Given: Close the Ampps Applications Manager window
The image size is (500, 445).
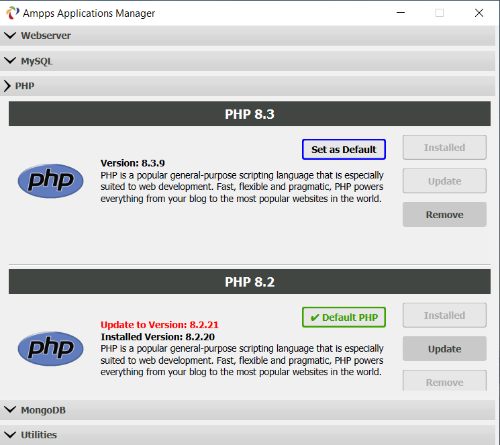Looking at the screenshot, I should (x=479, y=13).
